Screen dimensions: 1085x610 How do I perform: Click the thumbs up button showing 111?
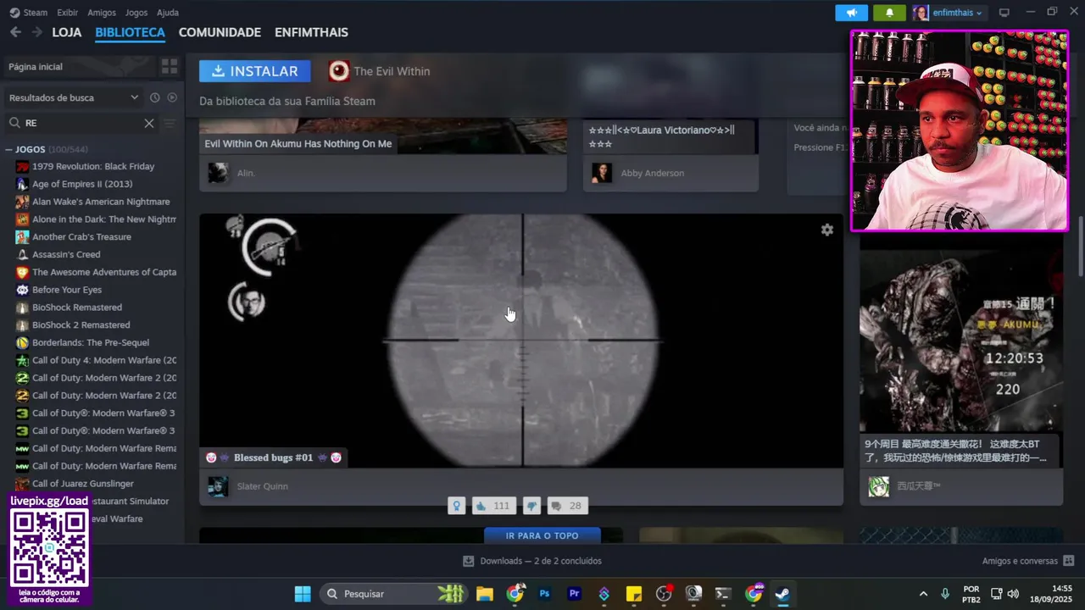[492, 506]
